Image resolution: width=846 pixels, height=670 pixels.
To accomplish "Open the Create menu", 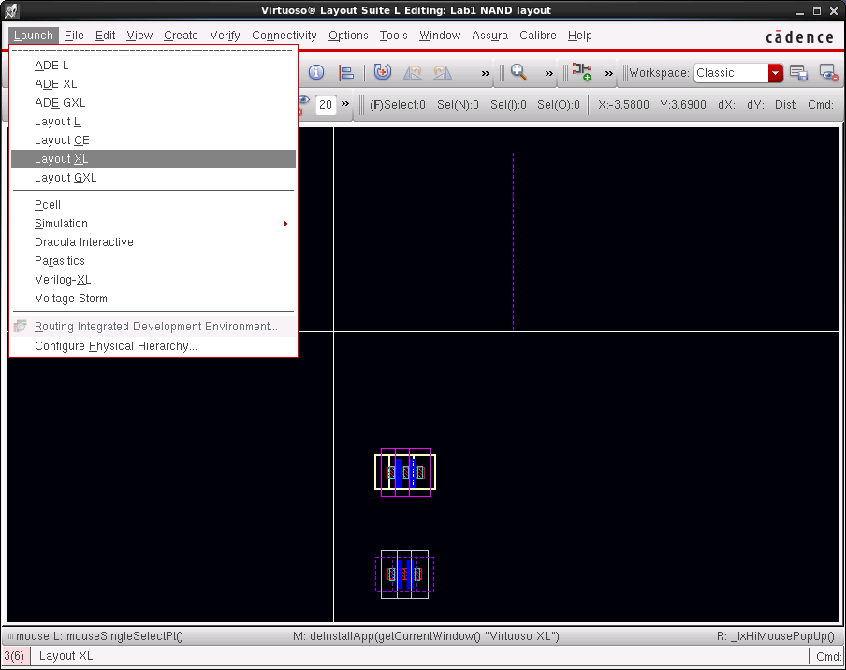I will (x=181, y=36).
